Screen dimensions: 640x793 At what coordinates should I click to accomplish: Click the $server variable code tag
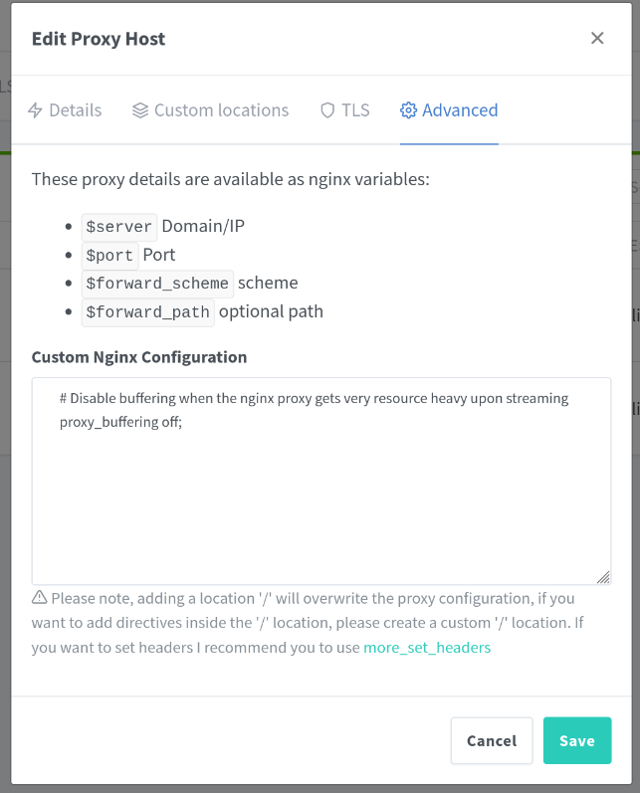tap(119, 227)
